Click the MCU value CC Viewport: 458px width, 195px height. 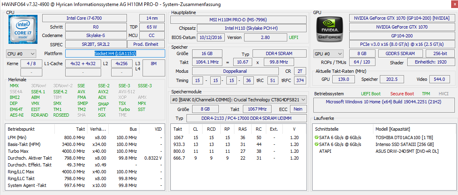[151, 35]
